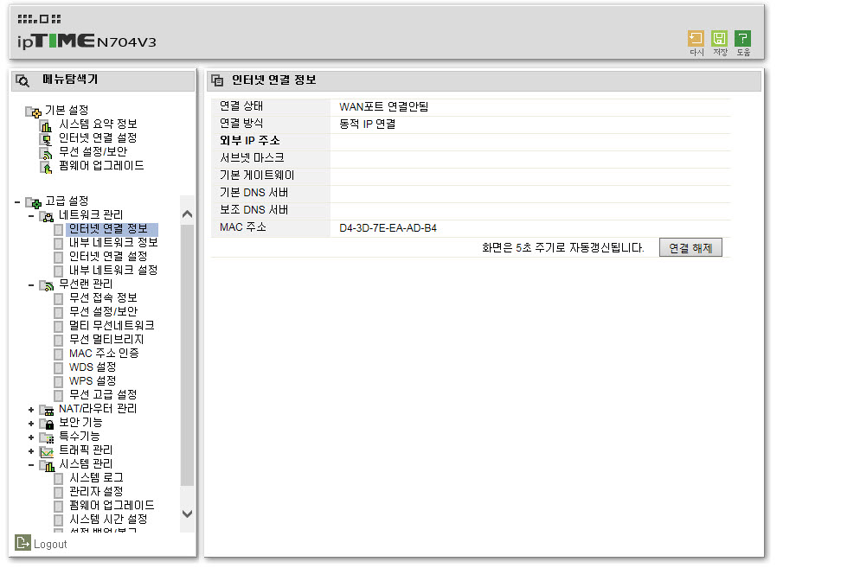Screen dimensions: 860x568
Task: Click the 시스템 관리 folder icon
Action: (x=47, y=465)
